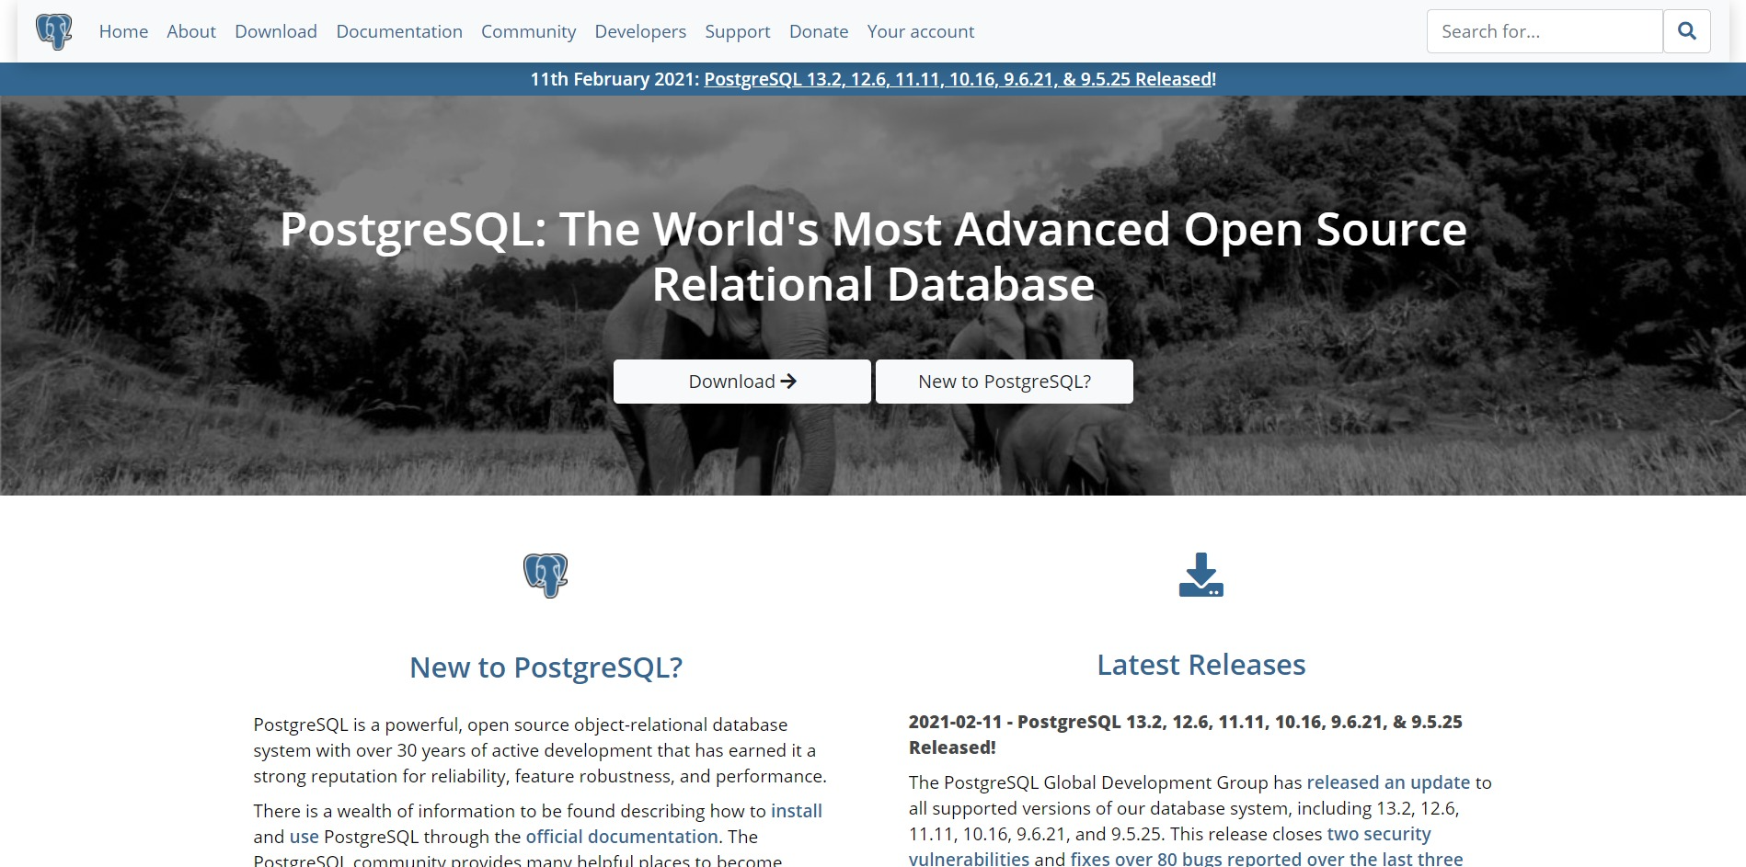Click the Latest Releases heading
1746x867 pixels.
(x=1201, y=665)
